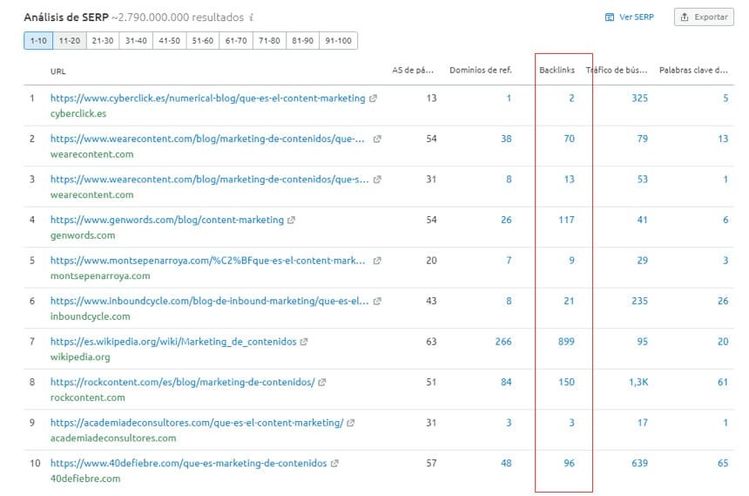The height and width of the screenshot is (496, 749).
Task: Click referring domains value 84 for rockcontent.com
Action: [x=506, y=382]
